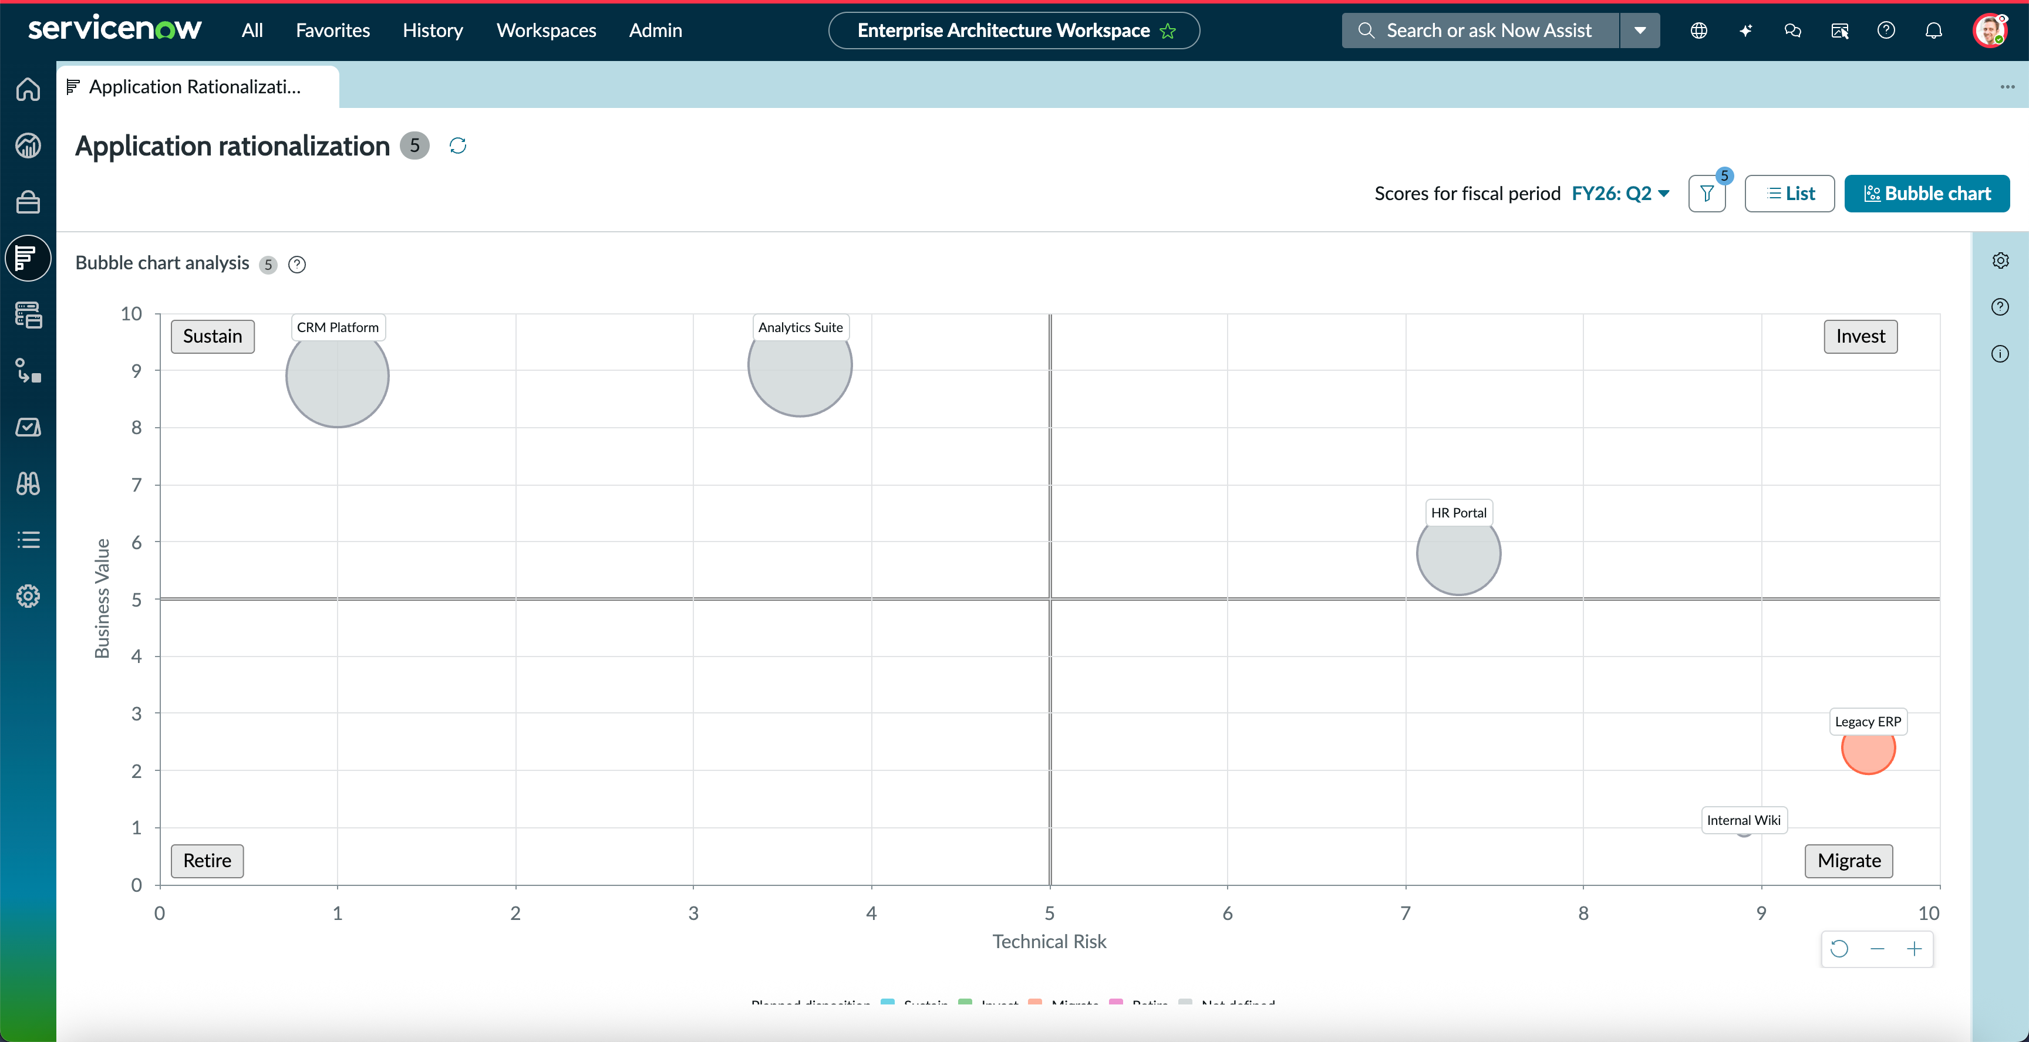Select the Application Rationalization tab
This screenshot has width=2029, height=1042.
(197, 87)
